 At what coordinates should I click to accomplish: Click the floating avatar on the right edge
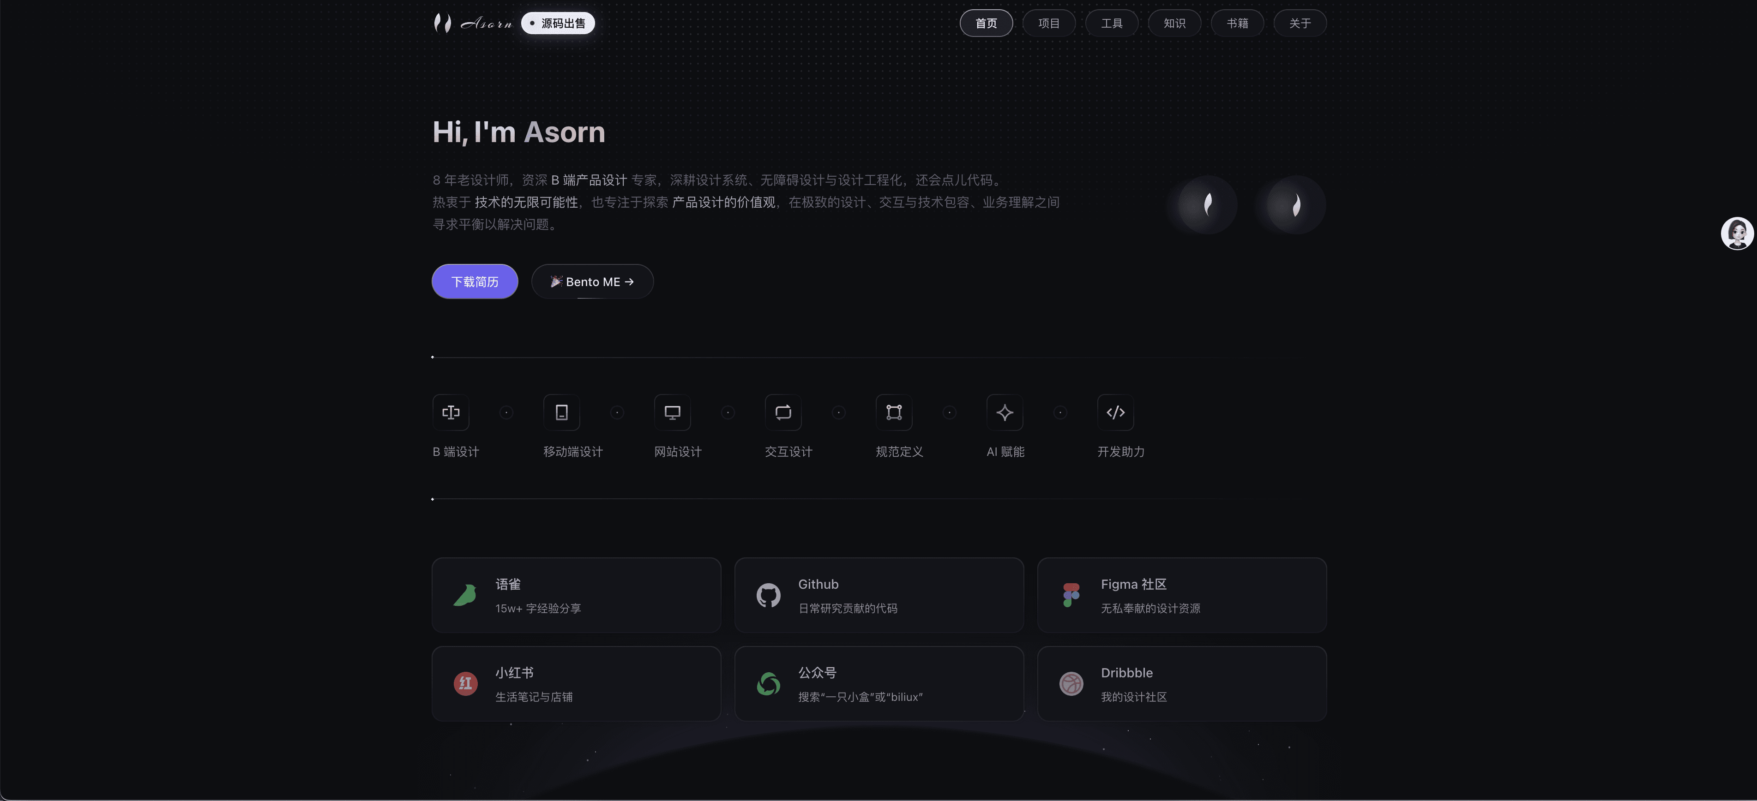[1737, 234]
